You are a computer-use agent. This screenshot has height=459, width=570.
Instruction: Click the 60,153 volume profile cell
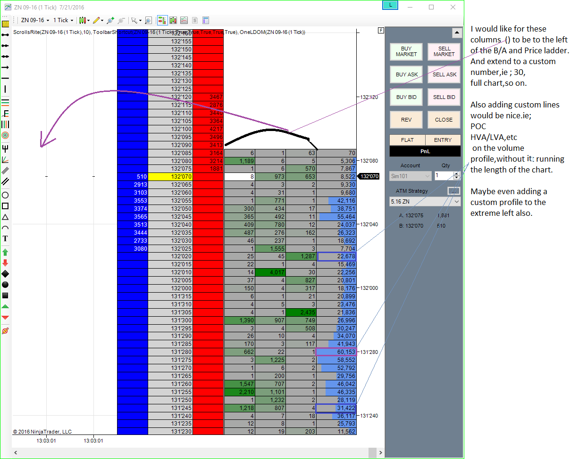336,352
